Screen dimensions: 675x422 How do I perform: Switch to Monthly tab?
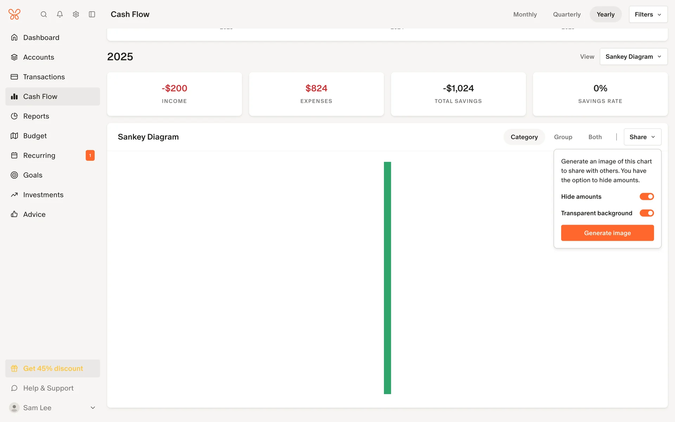(525, 14)
